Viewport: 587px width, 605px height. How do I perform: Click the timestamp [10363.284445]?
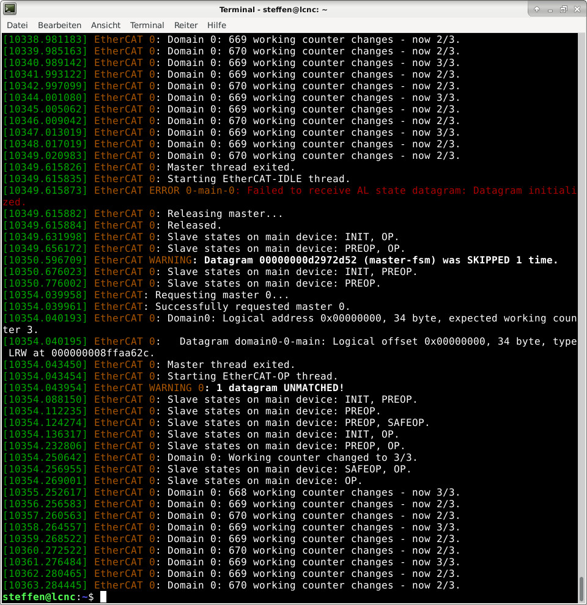[45, 585]
